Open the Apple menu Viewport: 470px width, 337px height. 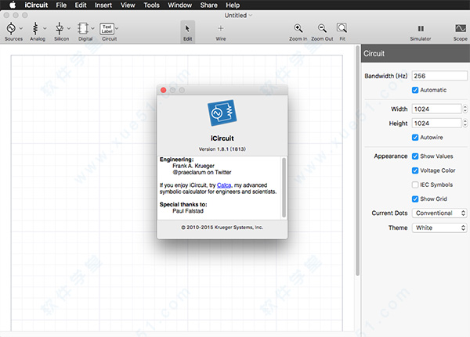coord(13,5)
